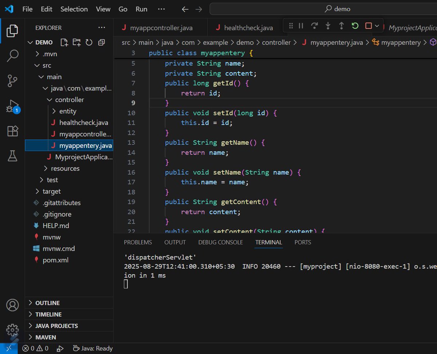The height and width of the screenshot is (354, 437).
Task: Open the Selection menu
Action: click(x=74, y=9)
